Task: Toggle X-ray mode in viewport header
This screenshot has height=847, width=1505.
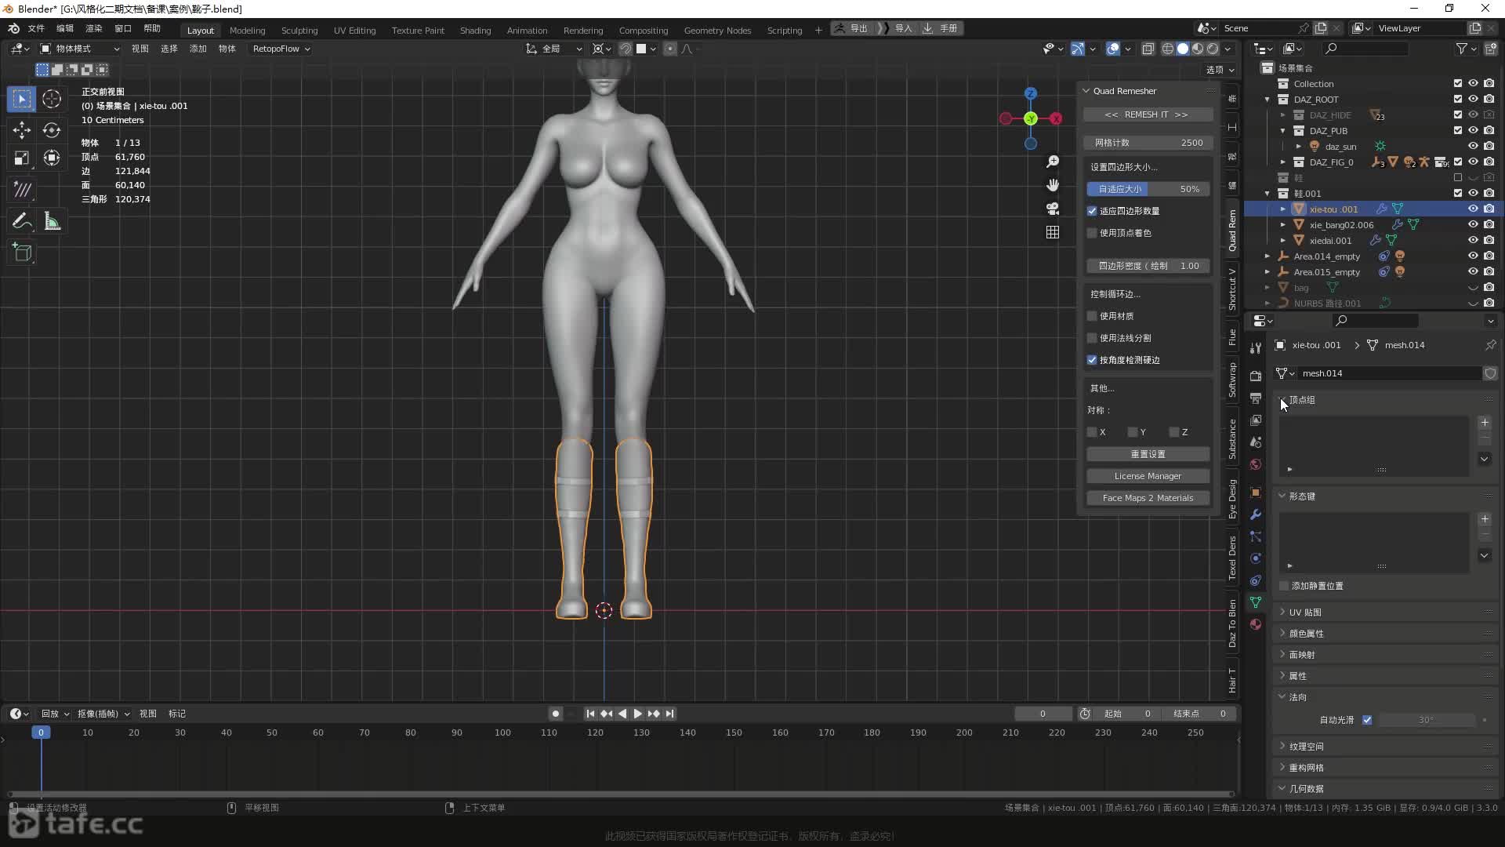Action: (1148, 49)
